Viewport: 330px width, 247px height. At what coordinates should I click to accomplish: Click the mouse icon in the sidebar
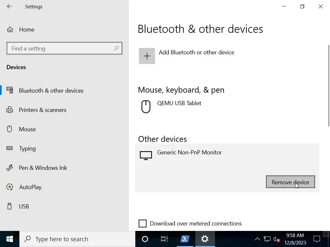[x=9, y=129]
